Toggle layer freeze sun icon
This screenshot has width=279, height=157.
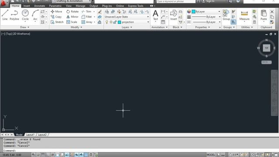click(111, 22)
